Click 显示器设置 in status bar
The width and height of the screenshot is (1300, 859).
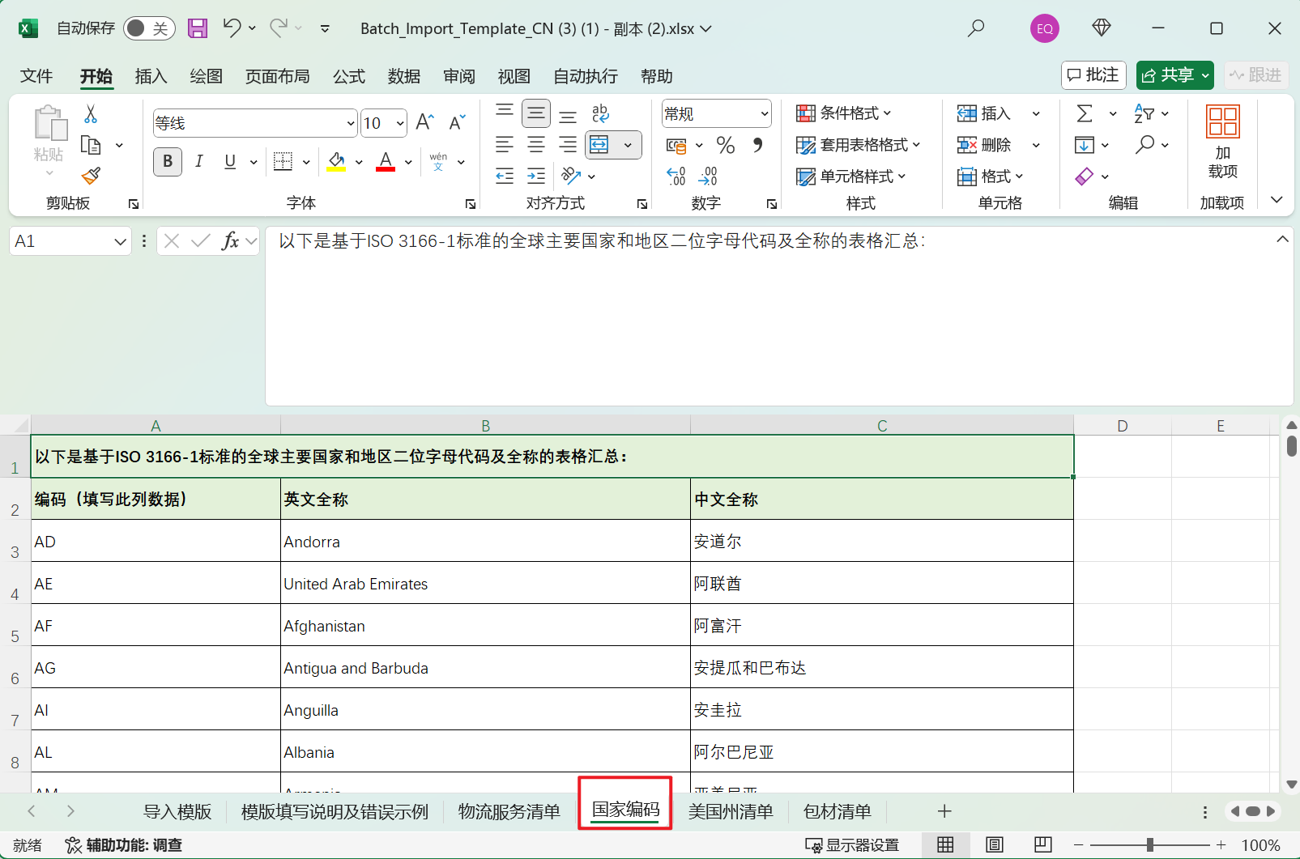pyautogui.click(x=852, y=845)
